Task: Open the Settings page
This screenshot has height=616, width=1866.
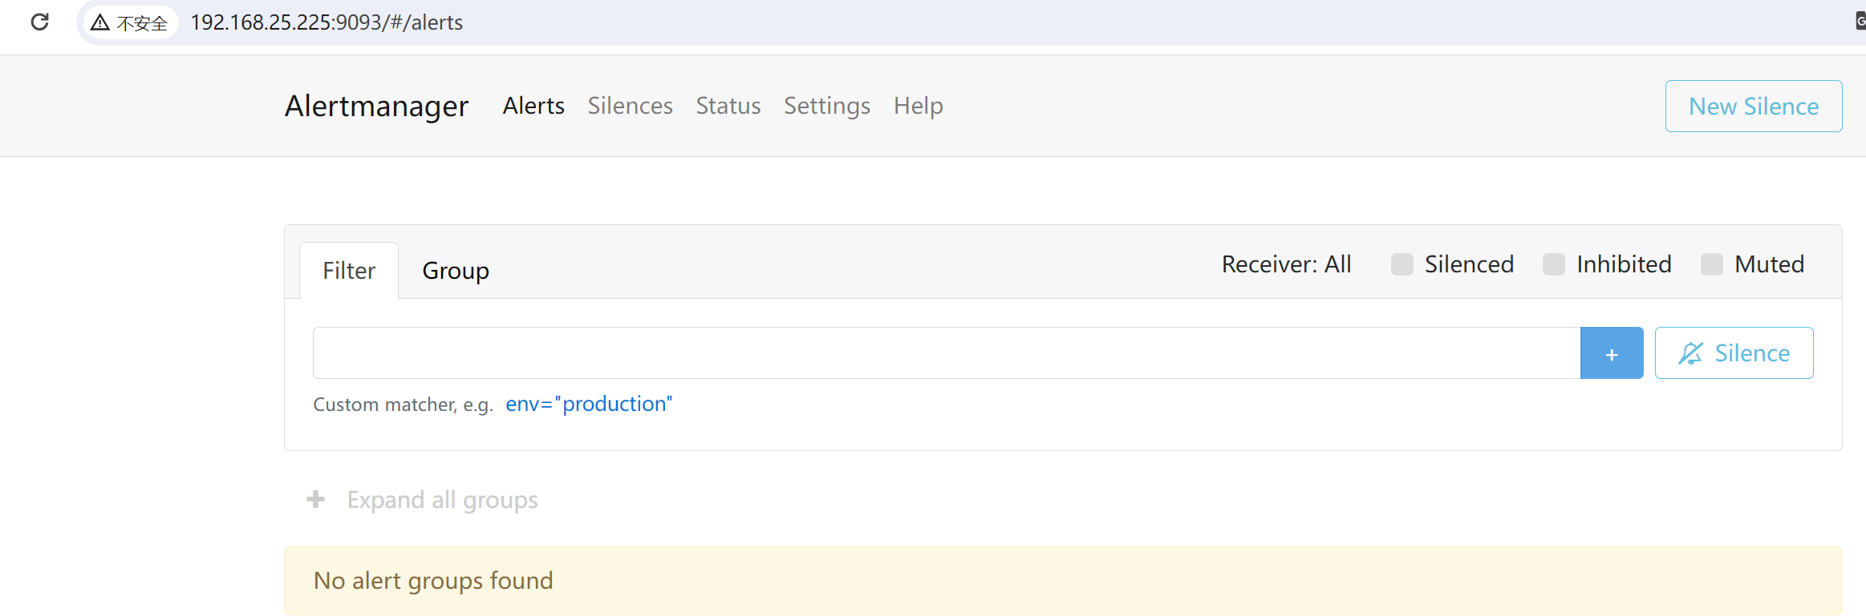Action: pos(826,106)
